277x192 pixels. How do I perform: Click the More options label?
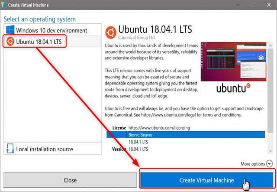(x=253, y=164)
